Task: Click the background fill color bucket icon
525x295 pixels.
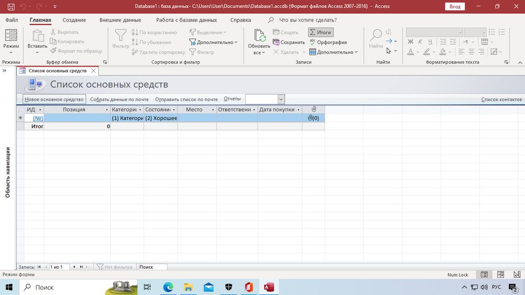Action: [443, 52]
